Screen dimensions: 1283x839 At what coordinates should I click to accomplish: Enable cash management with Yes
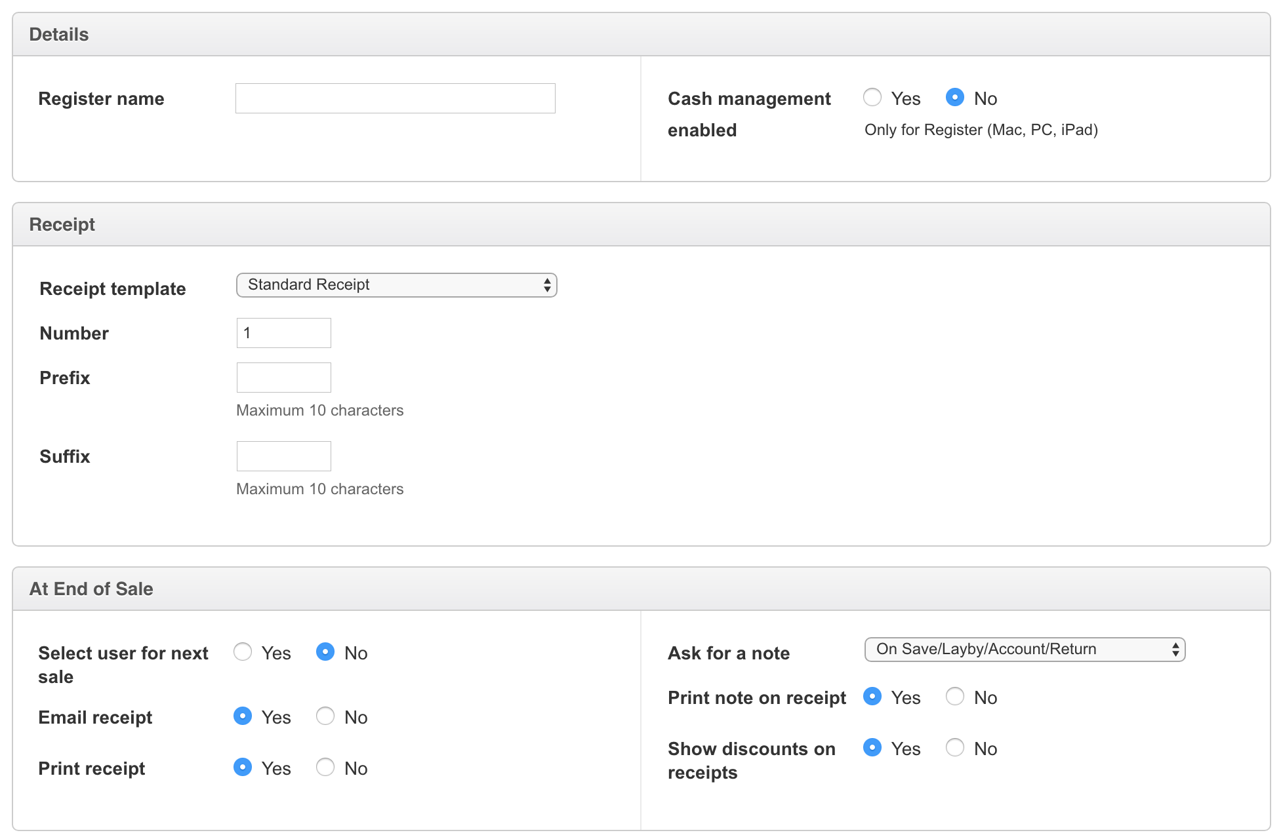click(x=872, y=98)
